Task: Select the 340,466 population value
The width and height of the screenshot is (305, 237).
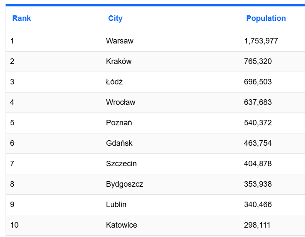Action: 258,205
